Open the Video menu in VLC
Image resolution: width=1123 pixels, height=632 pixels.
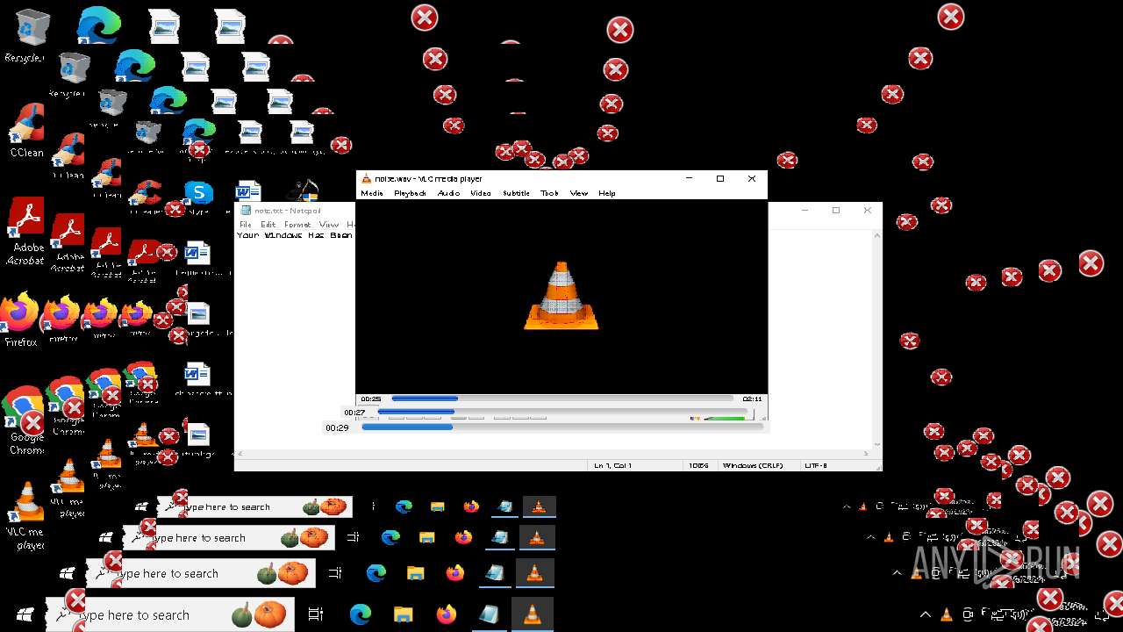tap(480, 193)
